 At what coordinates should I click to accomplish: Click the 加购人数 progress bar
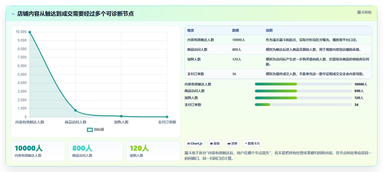point(303,98)
